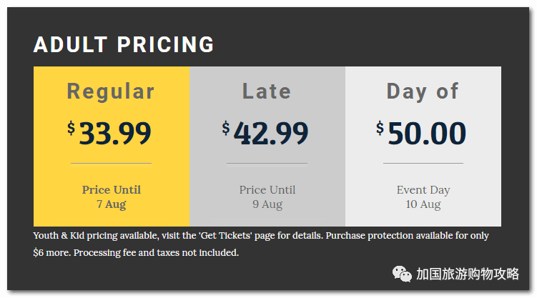Click the $33.99 regular price
This screenshot has height=298, width=537.
click(x=109, y=133)
